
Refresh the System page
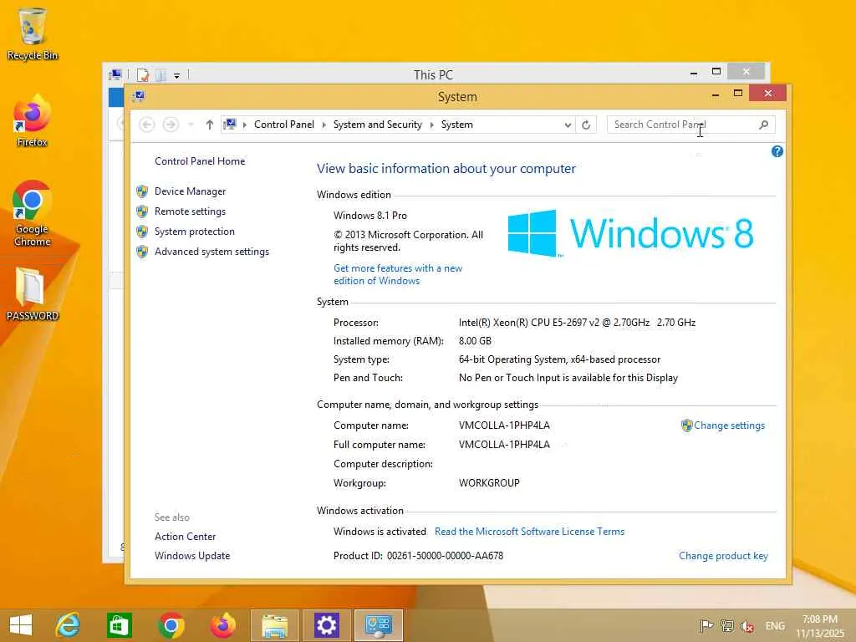pyautogui.click(x=586, y=125)
